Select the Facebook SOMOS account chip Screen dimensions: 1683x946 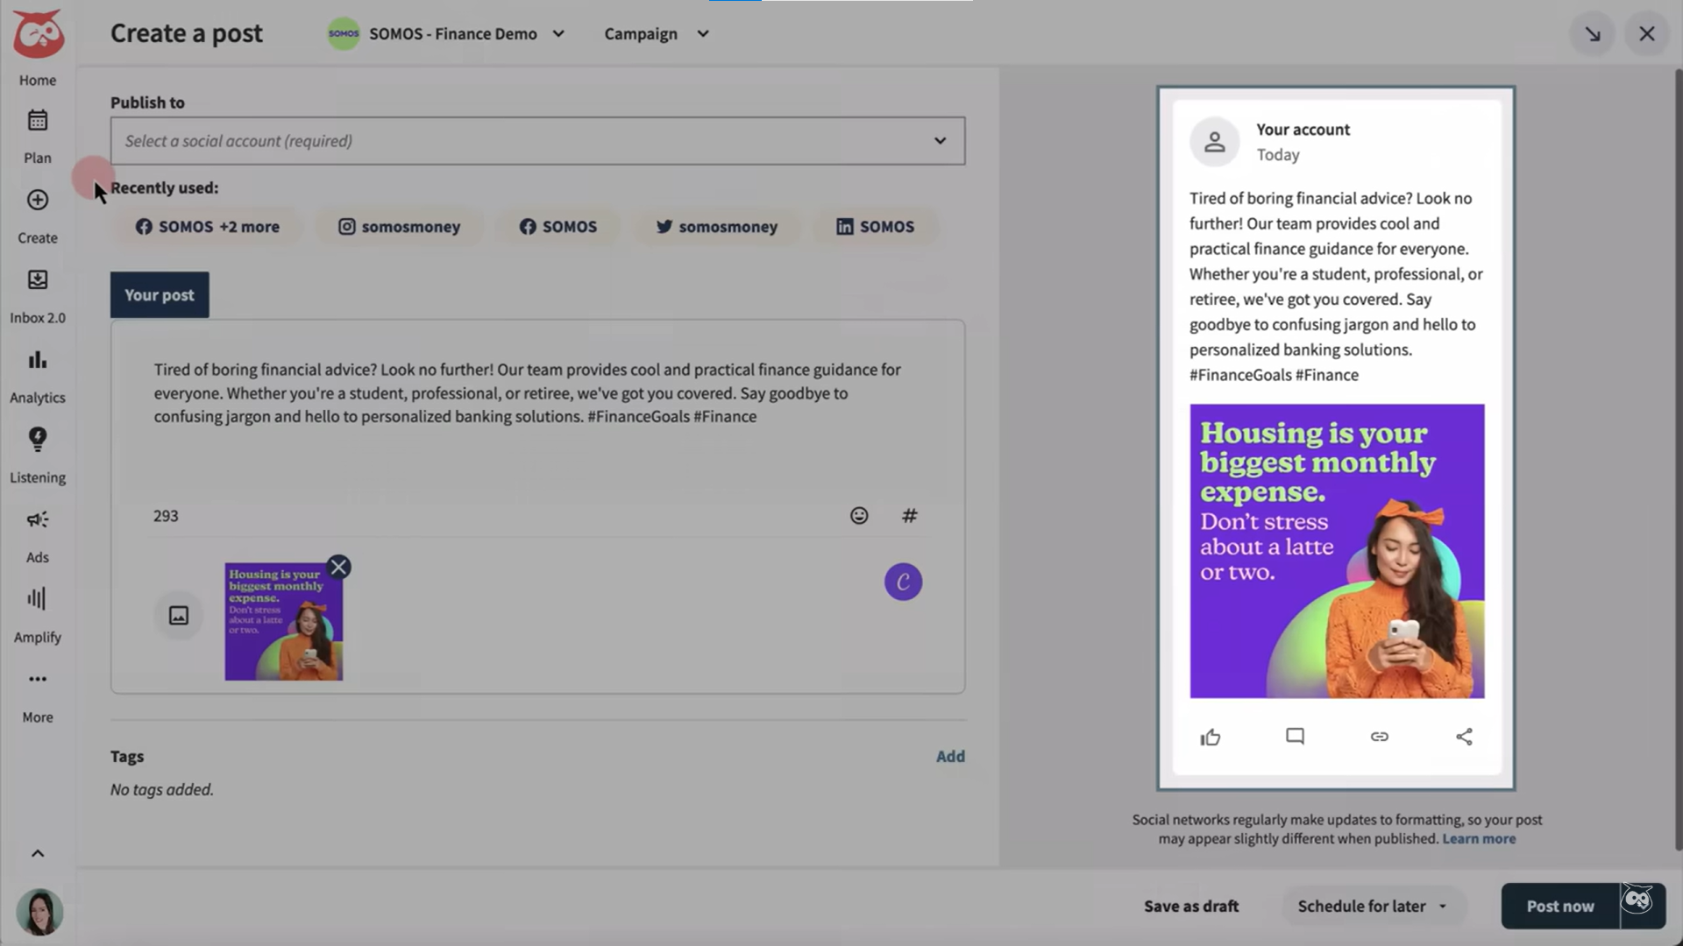[557, 227]
